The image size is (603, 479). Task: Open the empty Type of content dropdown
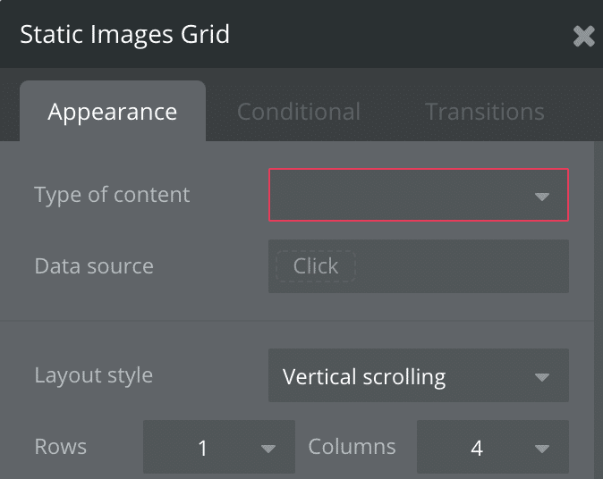pyautogui.click(x=403, y=195)
